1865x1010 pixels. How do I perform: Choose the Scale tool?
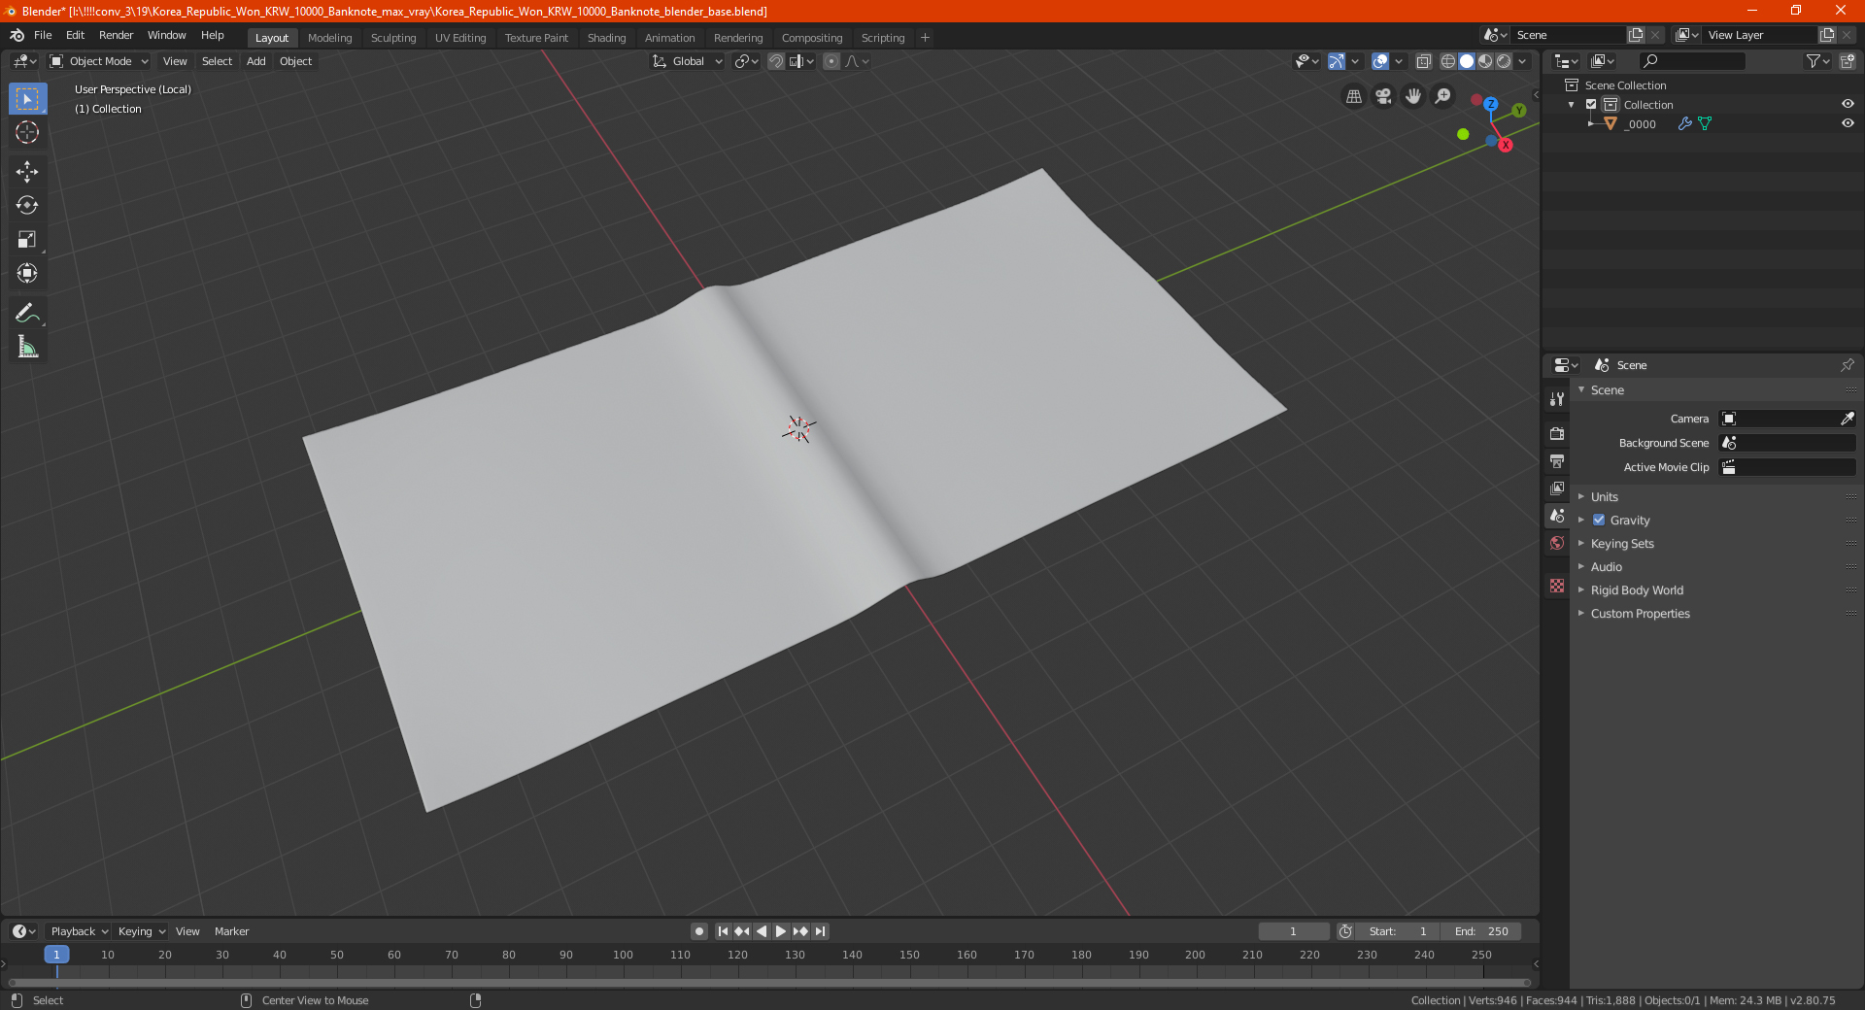click(27, 240)
